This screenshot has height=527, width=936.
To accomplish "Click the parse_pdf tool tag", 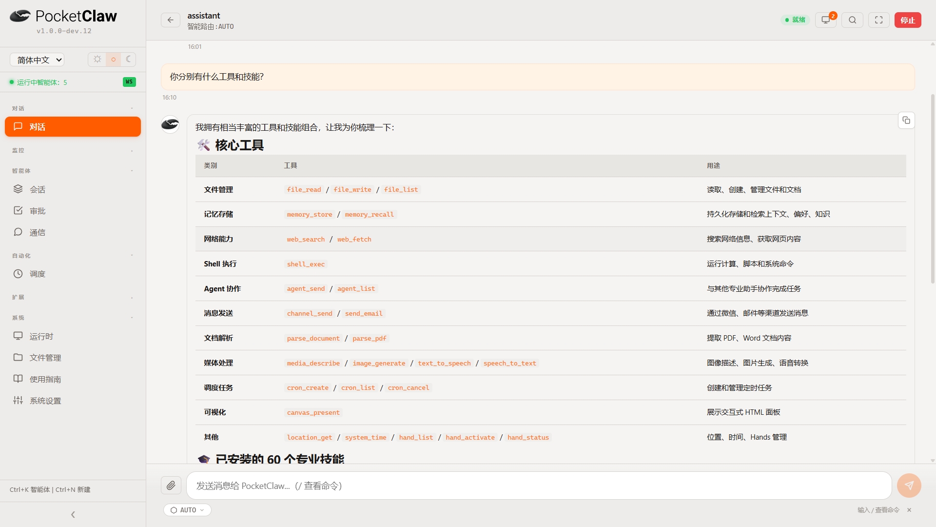I will click(369, 339).
